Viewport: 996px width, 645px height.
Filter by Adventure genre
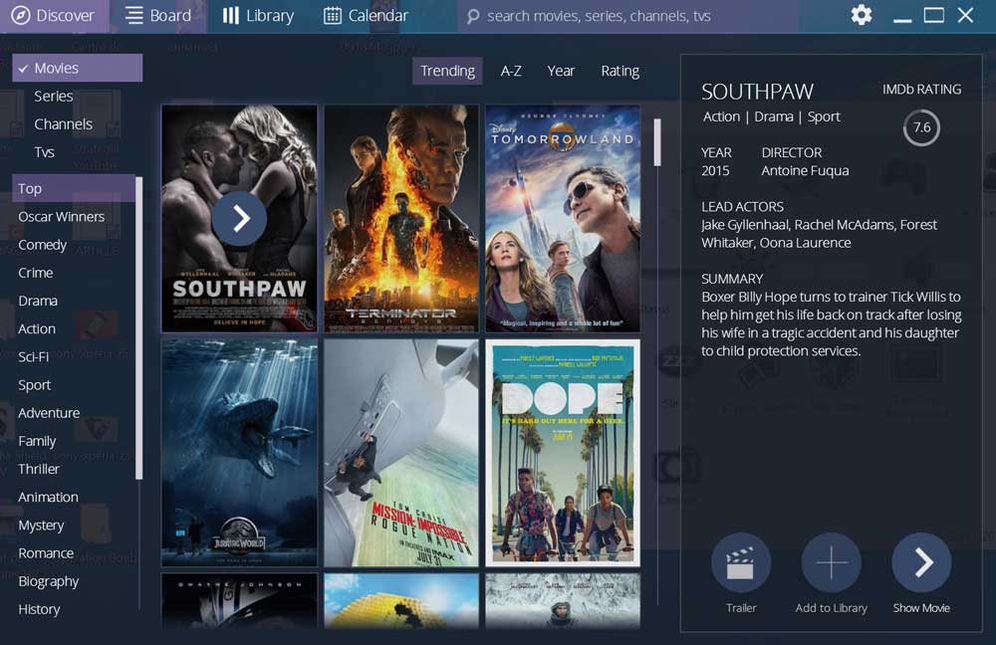pyautogui.click(x=49, y=413)
